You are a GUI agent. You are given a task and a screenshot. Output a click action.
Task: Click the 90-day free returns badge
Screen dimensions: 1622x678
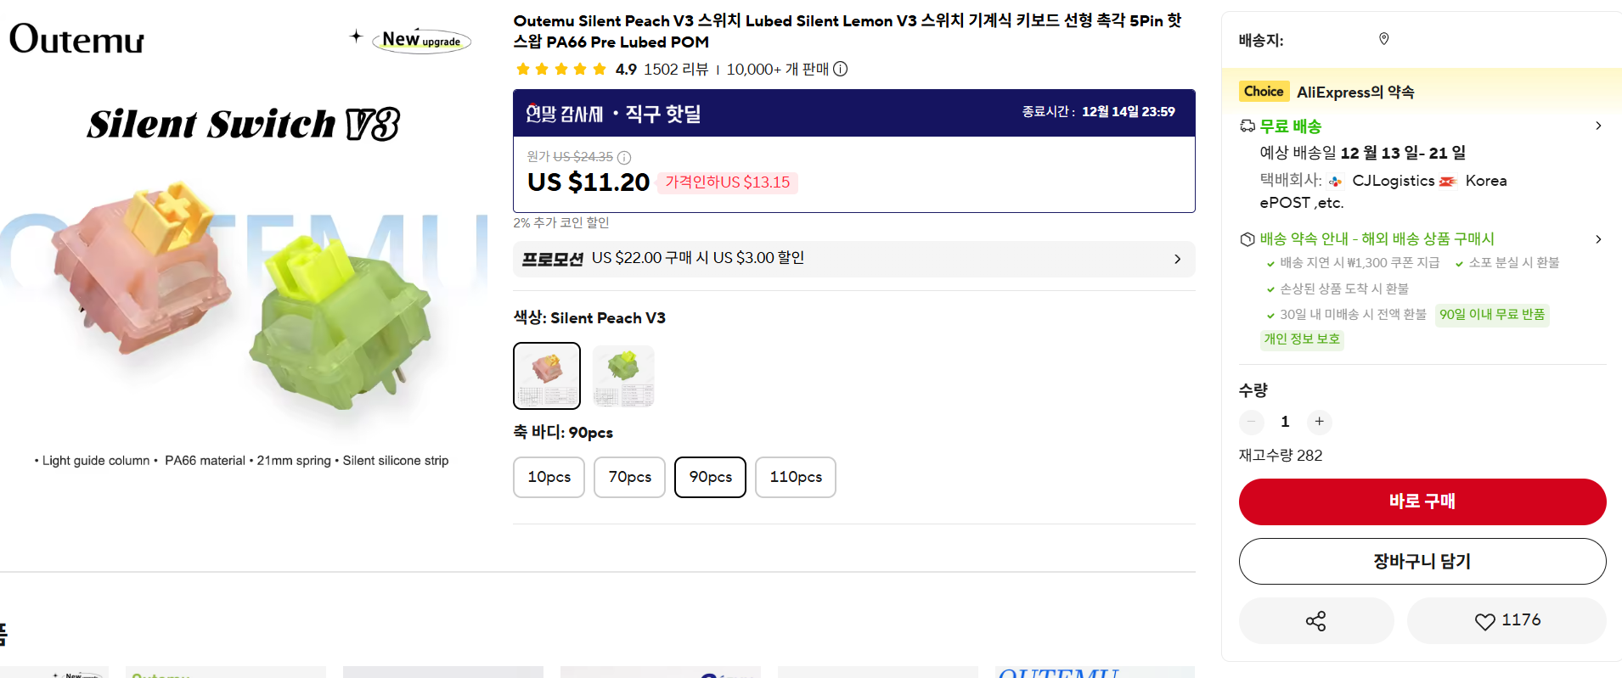pyautogui.click(x=1491, y=315)
